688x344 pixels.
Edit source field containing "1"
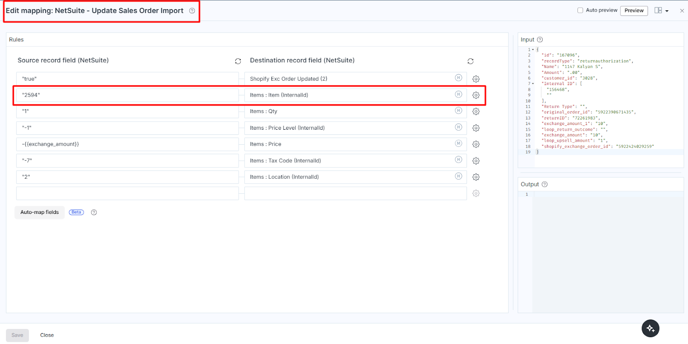(x=127, y=112)
